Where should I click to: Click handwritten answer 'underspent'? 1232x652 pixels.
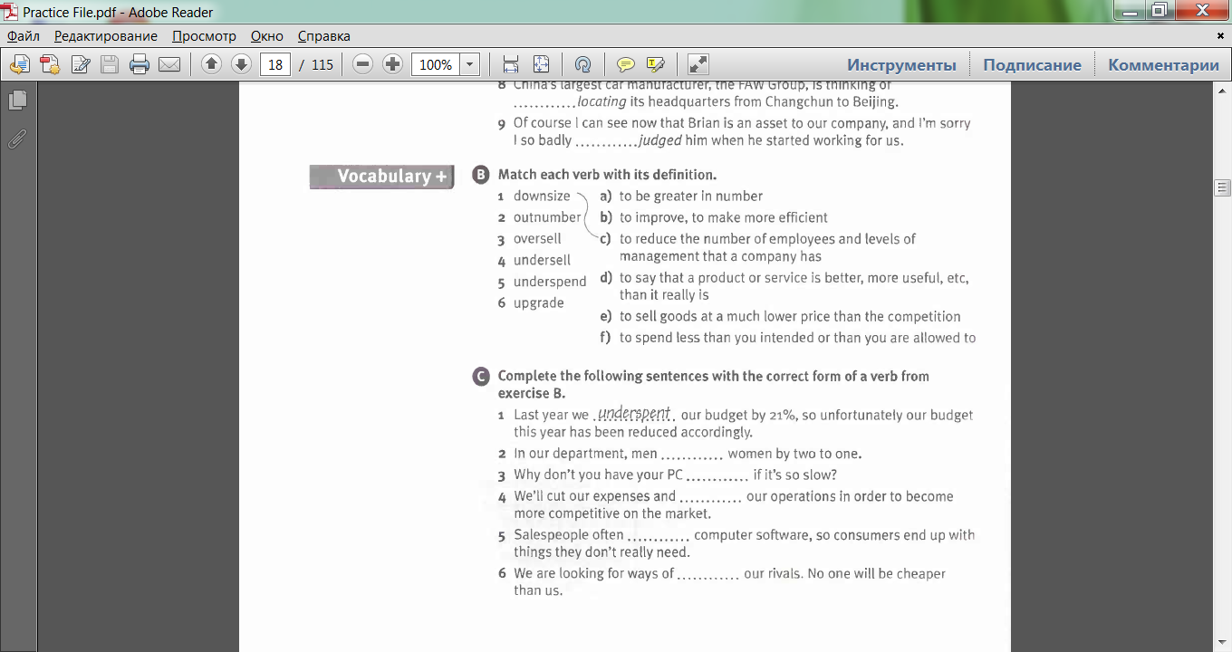pyautogui.click(x=633, y=413)
